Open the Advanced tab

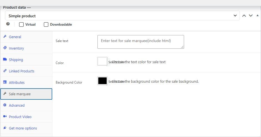click(x=26, y=105)
